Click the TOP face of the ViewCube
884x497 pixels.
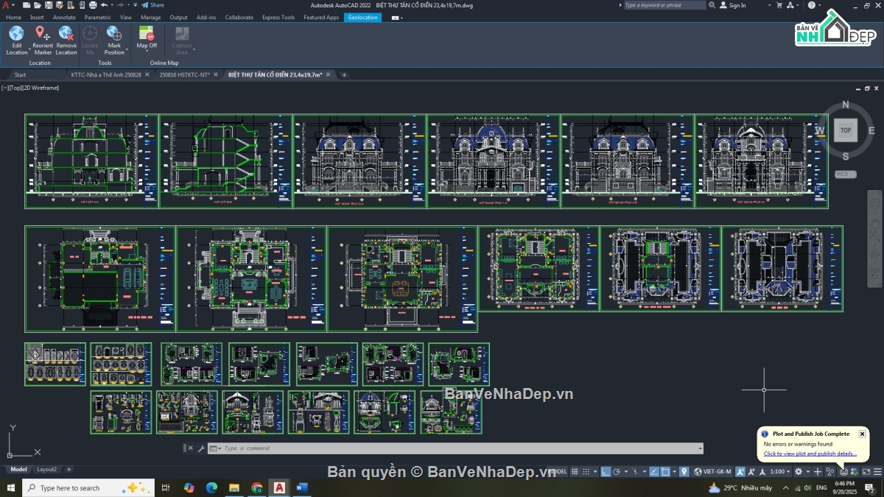[x=846, y=130]
